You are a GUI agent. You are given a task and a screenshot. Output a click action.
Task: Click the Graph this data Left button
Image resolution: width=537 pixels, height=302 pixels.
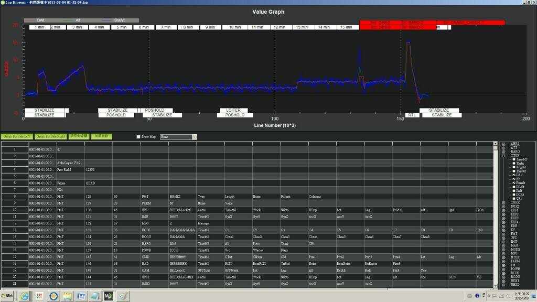[x=17, y=136]
